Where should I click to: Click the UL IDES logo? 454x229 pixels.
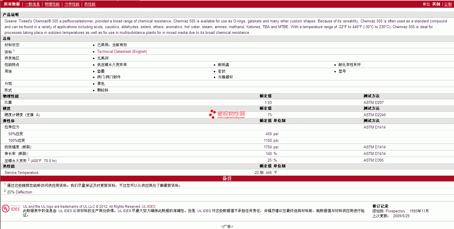[11, 208]
